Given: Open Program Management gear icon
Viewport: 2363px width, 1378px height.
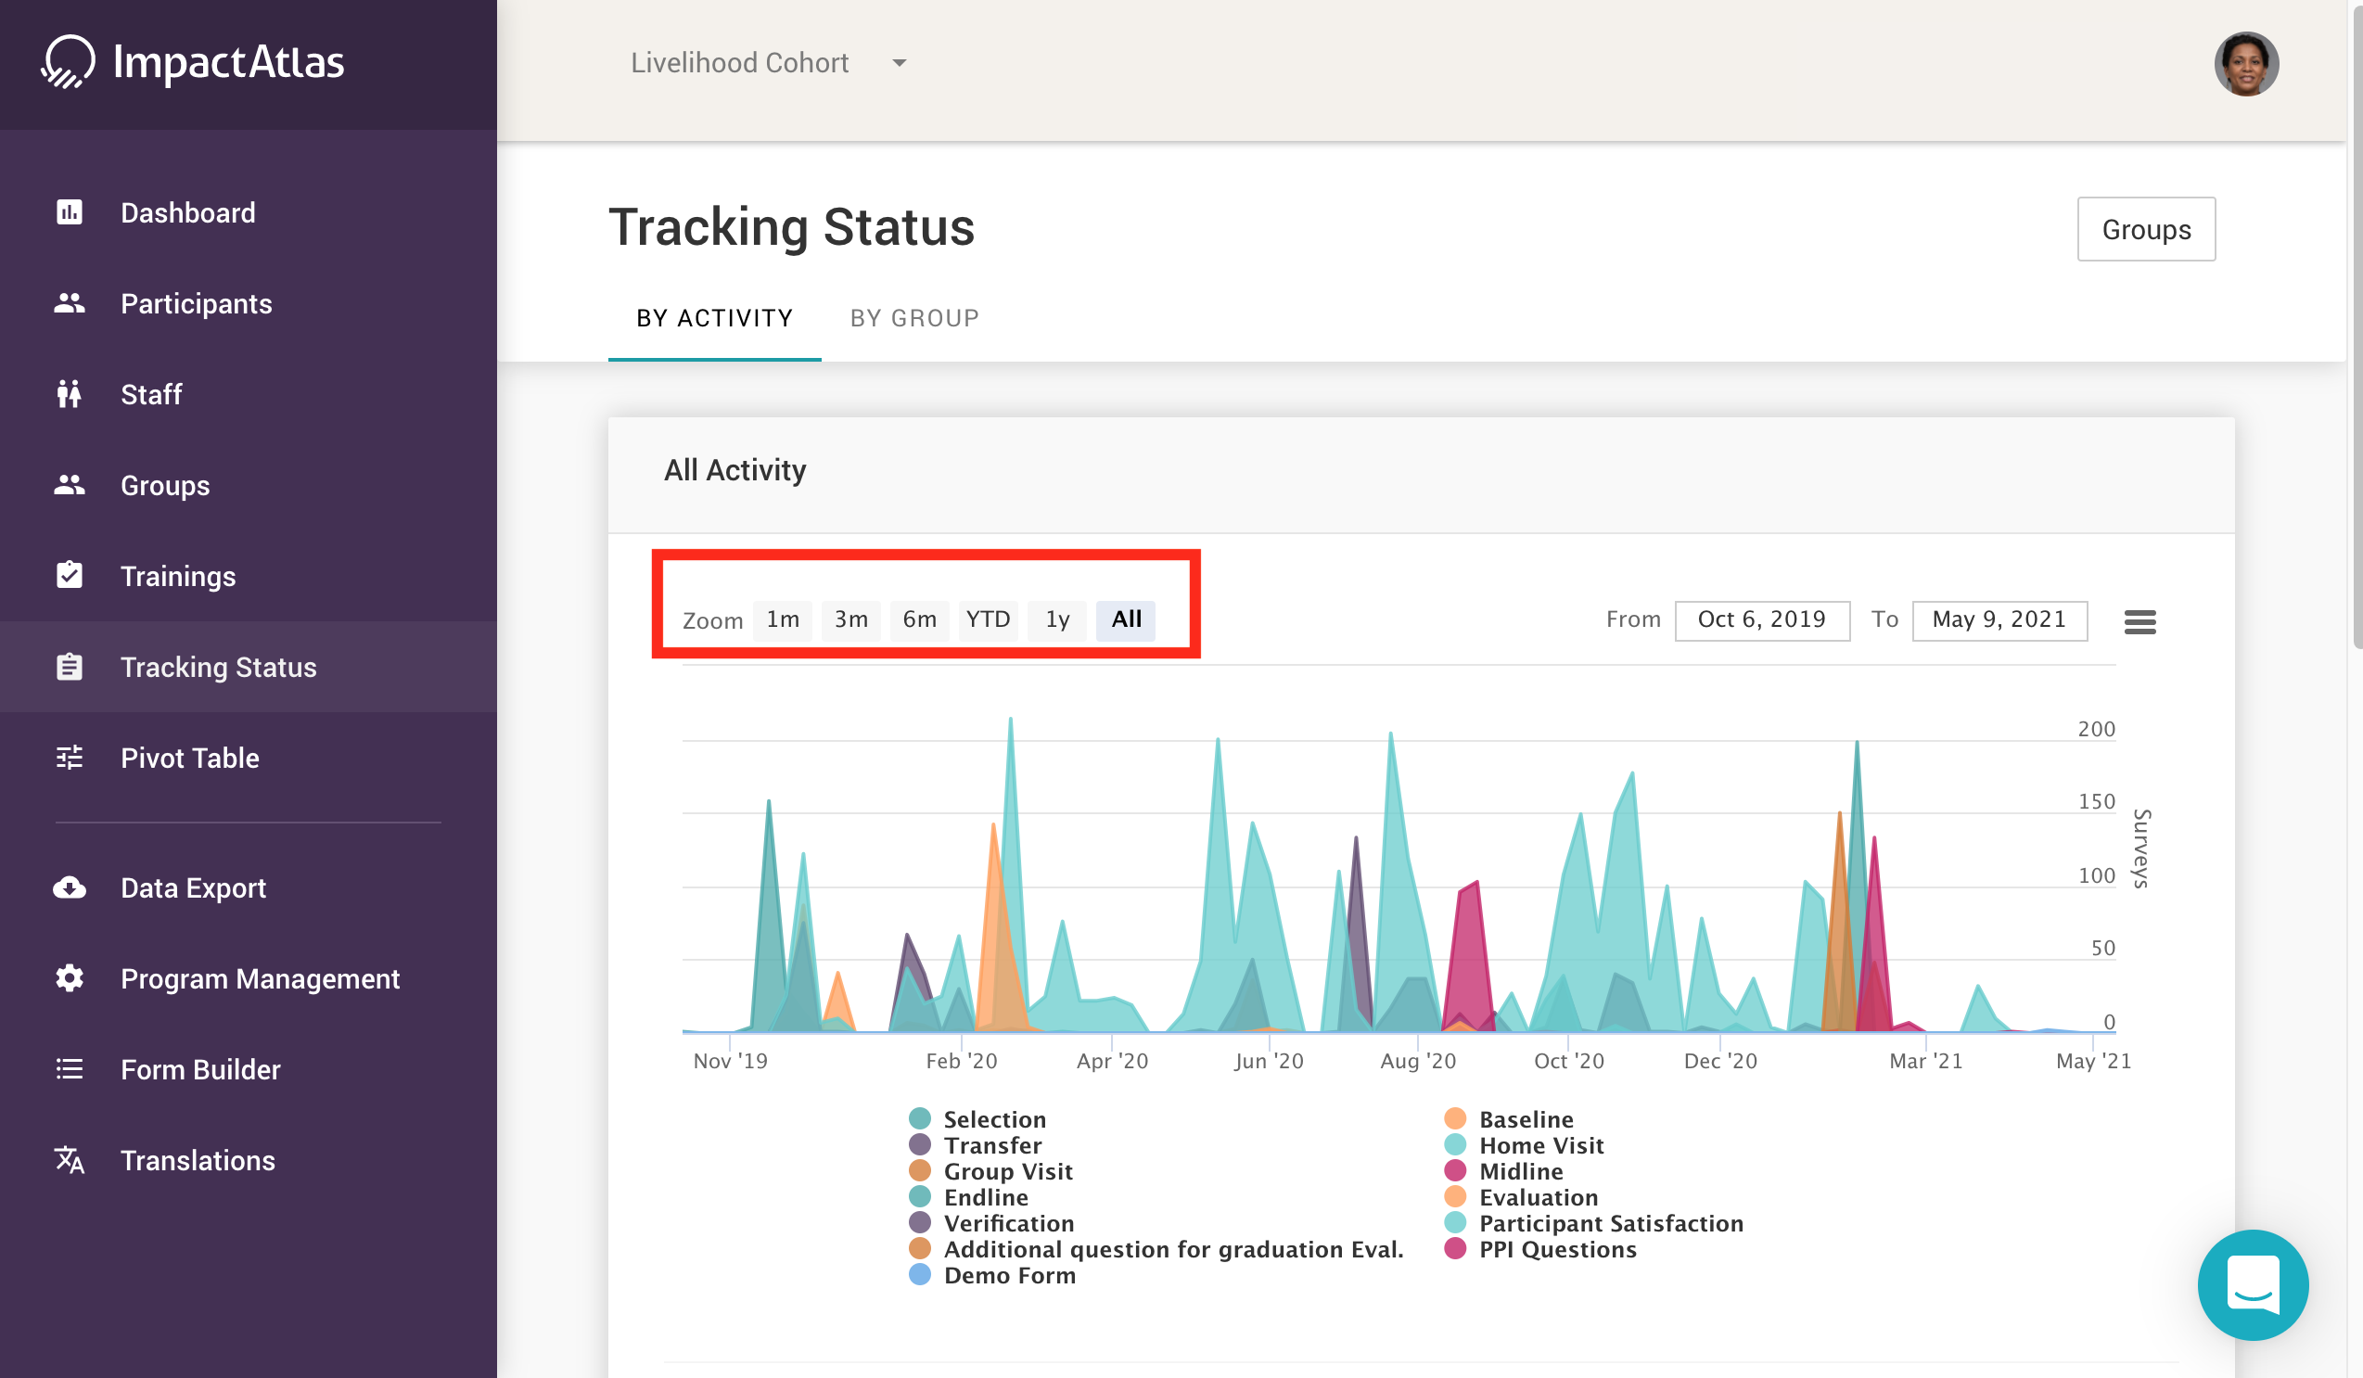Looking at the screenshot, I should tap(70, 978).
